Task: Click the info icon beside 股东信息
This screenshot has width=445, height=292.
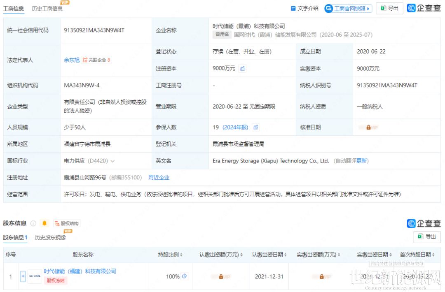Action: point(33,223)
